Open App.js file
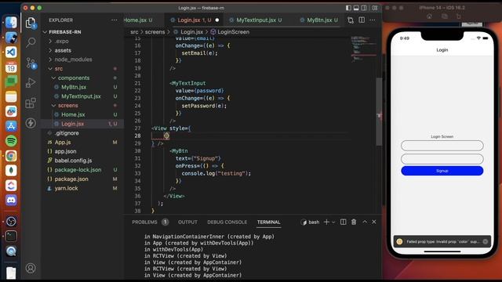Image resolution: width=502 pixels, height=282 pixels. point(63,143)
